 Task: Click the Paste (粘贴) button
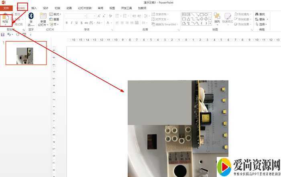(5, 18)
